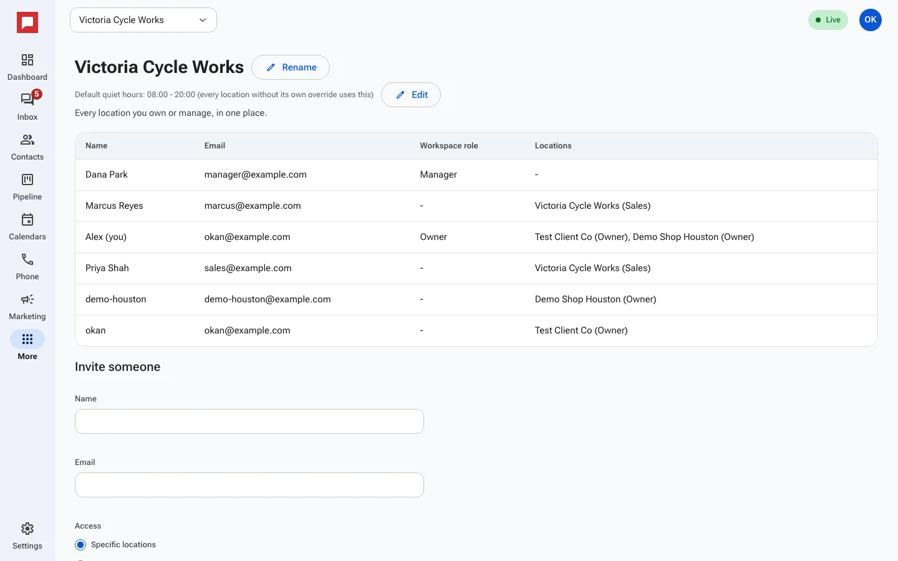Focus the invite Email input field
This screenshot has height=561, width=898.
tap(249, 485)
